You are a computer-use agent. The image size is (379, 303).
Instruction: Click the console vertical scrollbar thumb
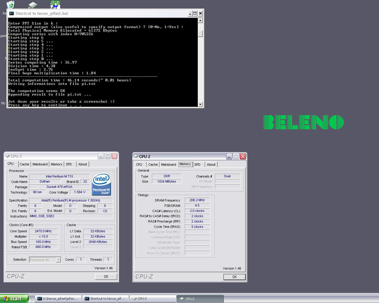pos(200,34)
